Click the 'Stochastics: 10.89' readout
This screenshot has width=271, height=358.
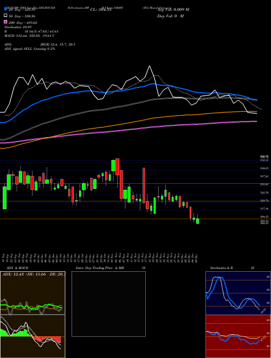point(19,27)
